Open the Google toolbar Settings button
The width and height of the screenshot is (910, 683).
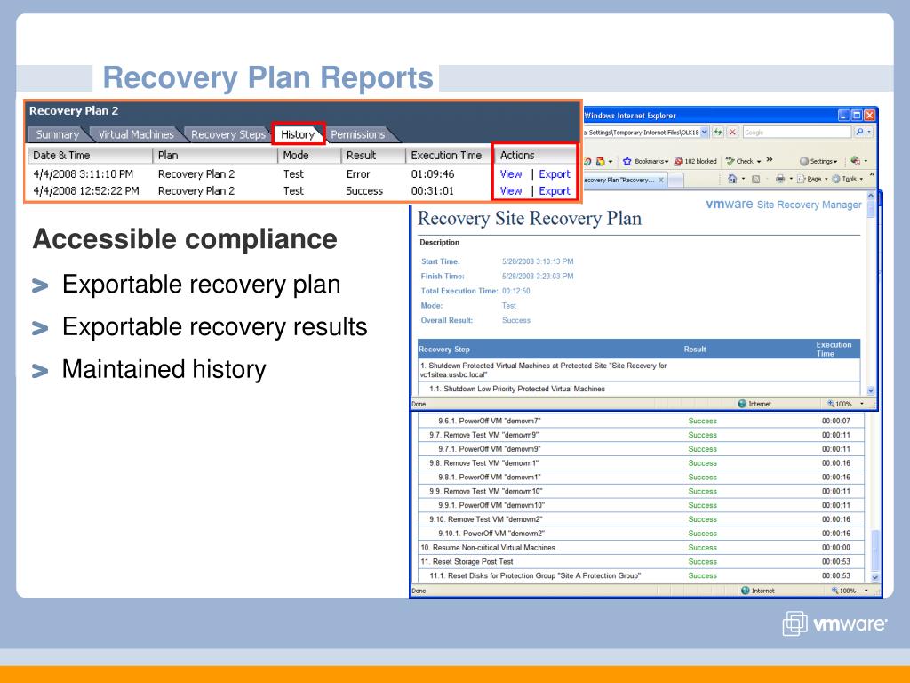click(818, 161)
